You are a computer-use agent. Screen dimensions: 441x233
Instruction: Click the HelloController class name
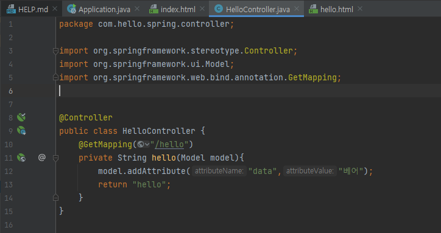(158, 131)
